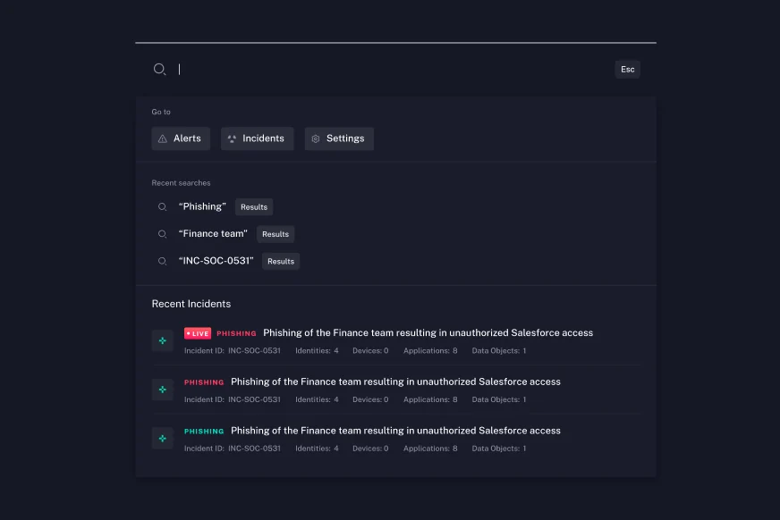Go to Incidents
780x520 pixels.
[x=258, y=138]
